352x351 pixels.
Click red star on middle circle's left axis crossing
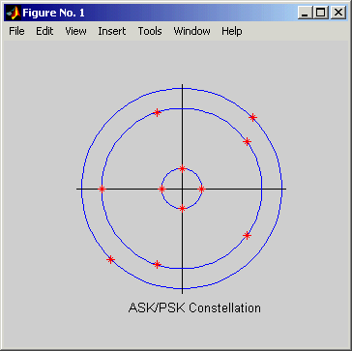pos(103,190)
